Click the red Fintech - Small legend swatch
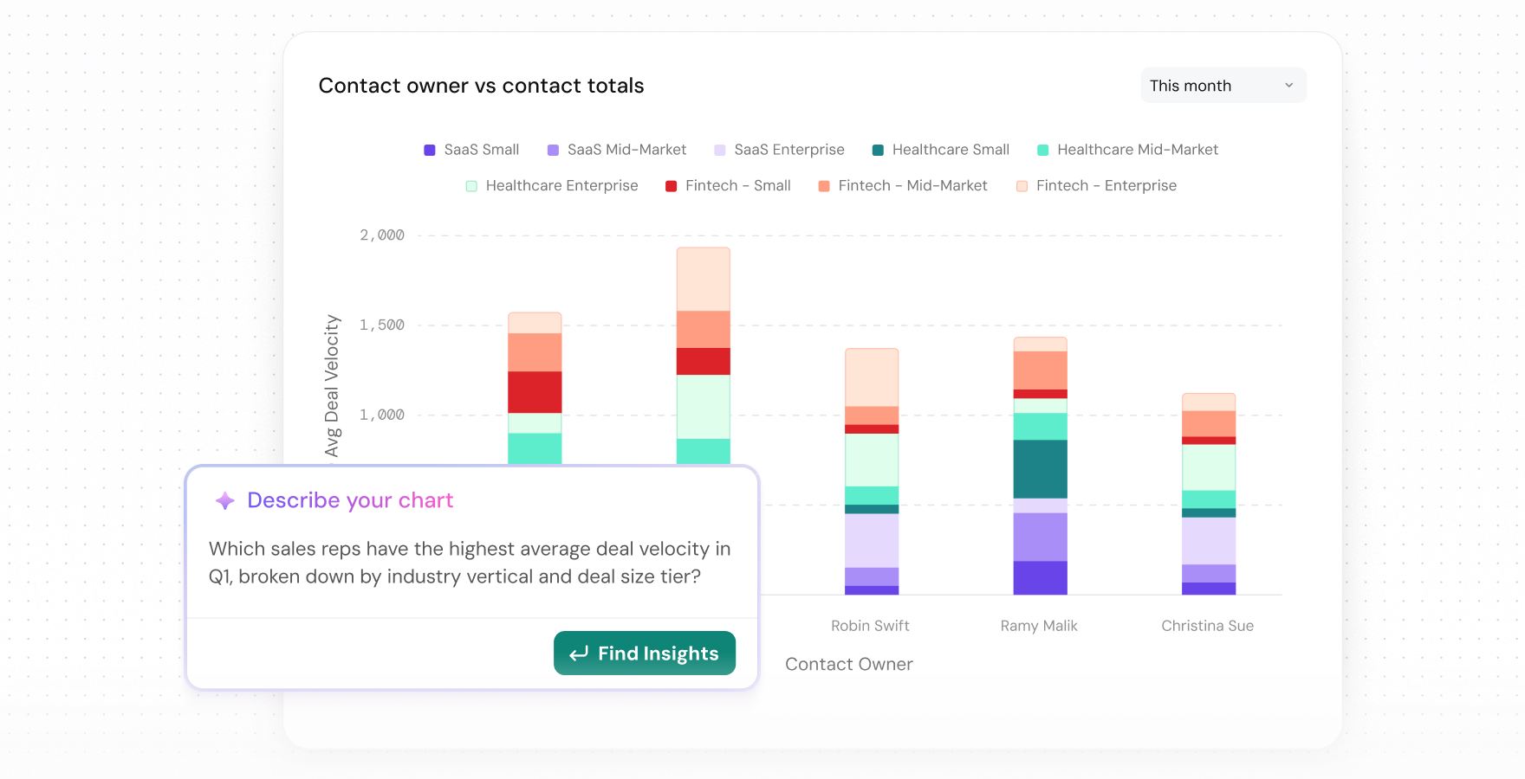Viewport: 1525px width, 779px height. pyautogui.click(x=671, y=186)
